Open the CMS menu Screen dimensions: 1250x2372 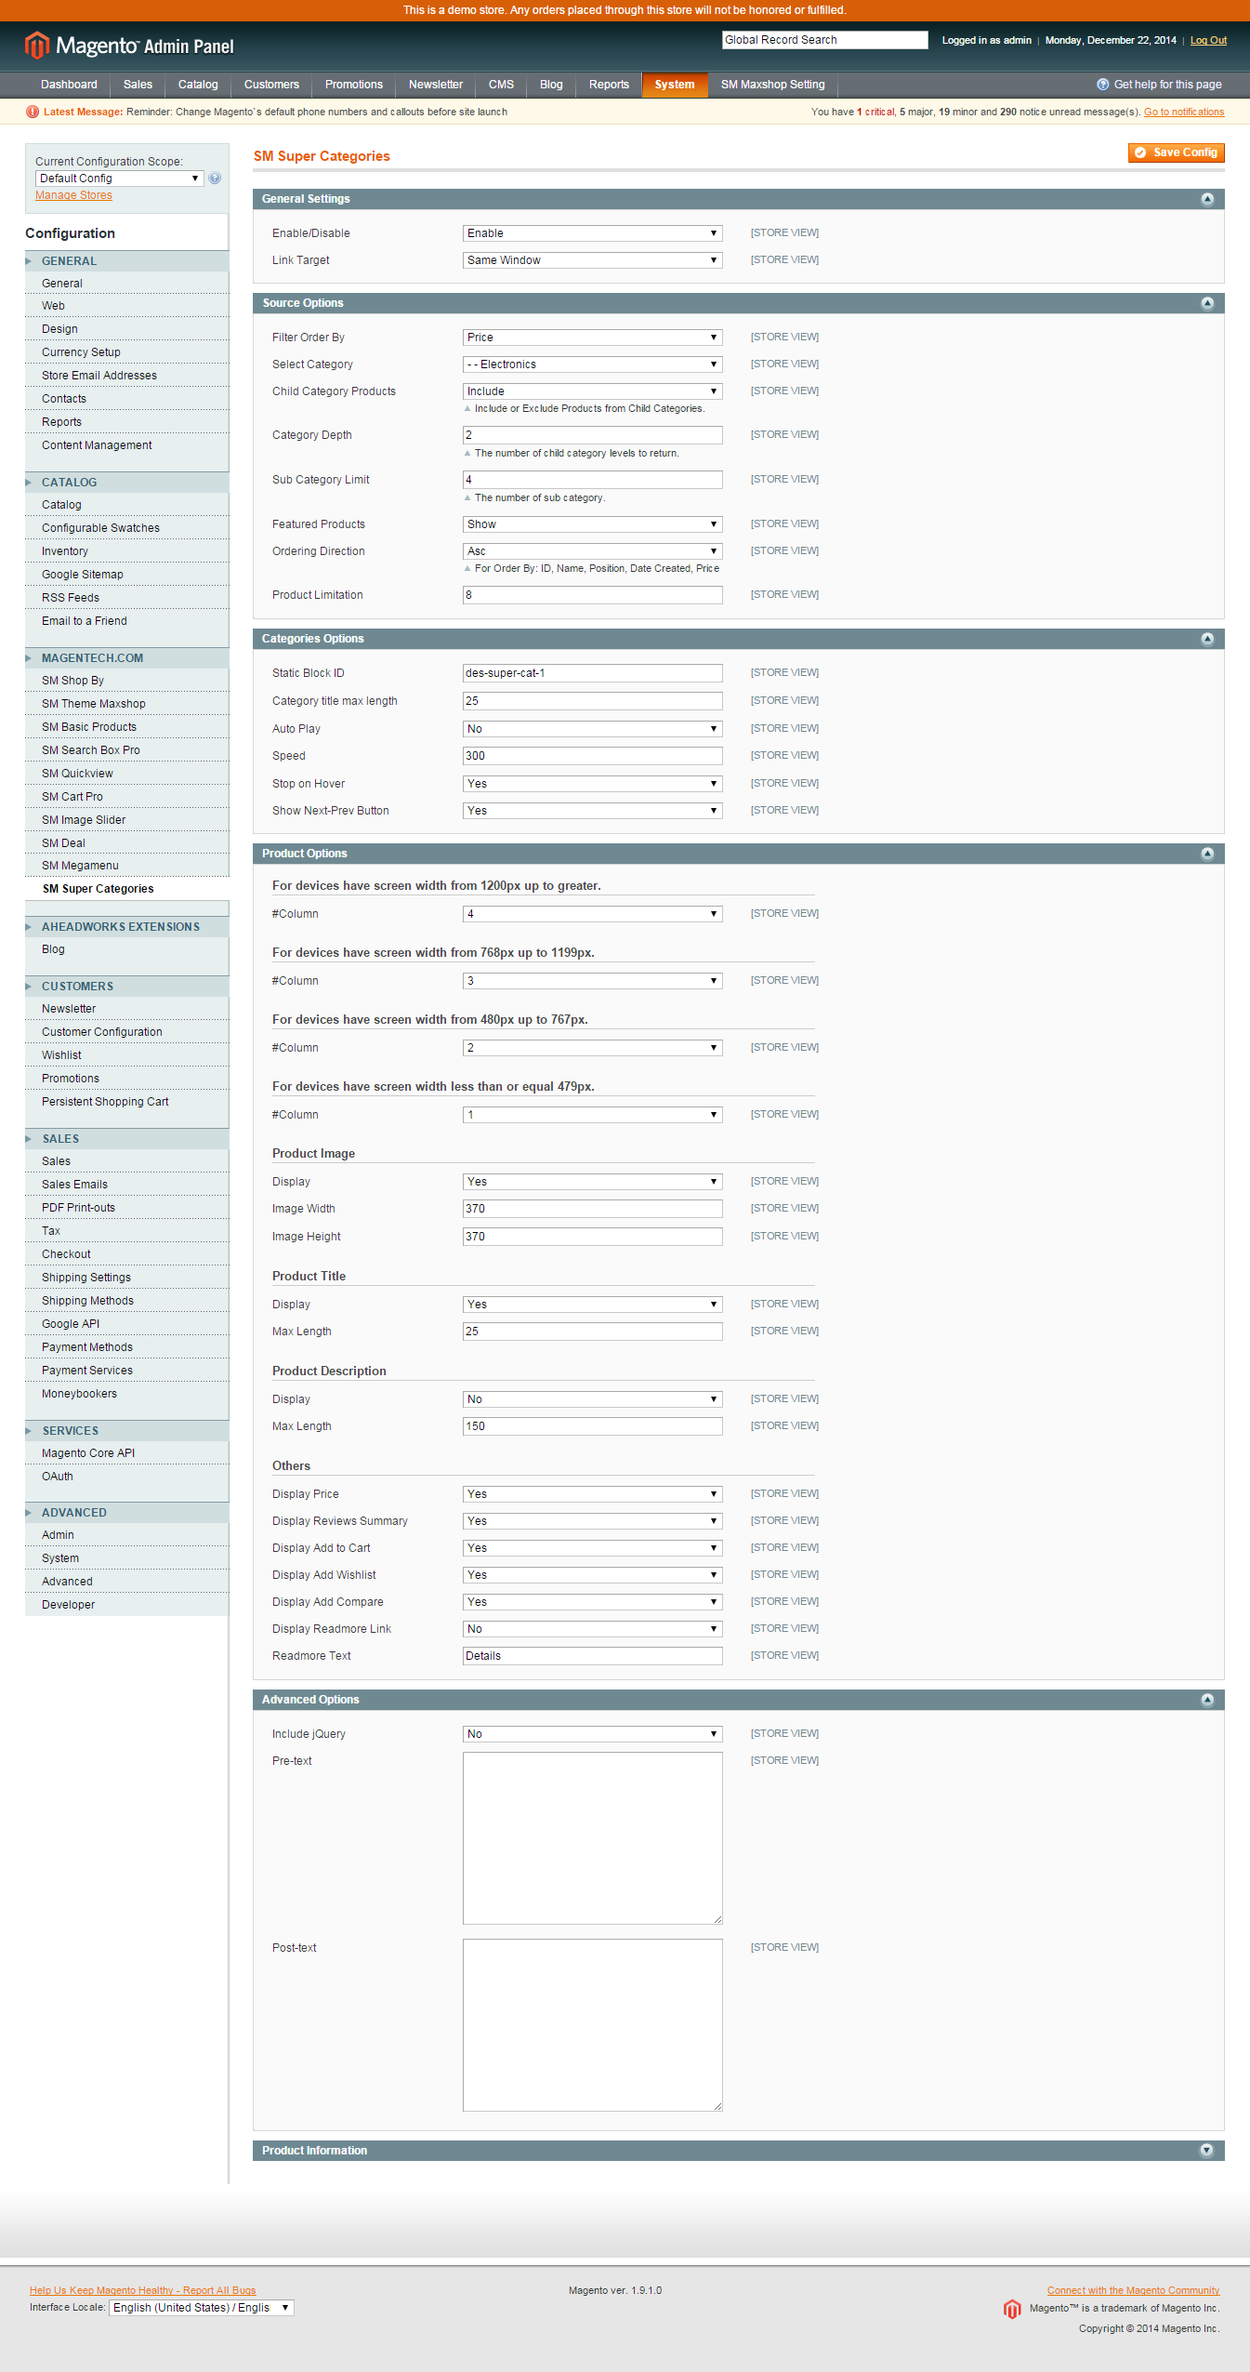click(501, 85)
